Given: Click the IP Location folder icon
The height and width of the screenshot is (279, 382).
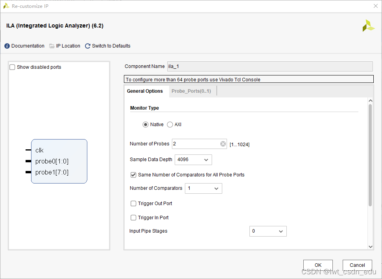Looking at the screenshot, I should 52,46.
